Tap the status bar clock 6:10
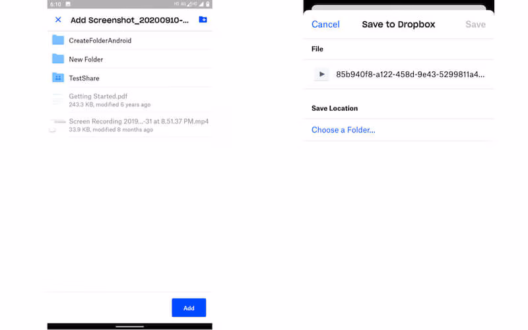 [x=55, y=4]
